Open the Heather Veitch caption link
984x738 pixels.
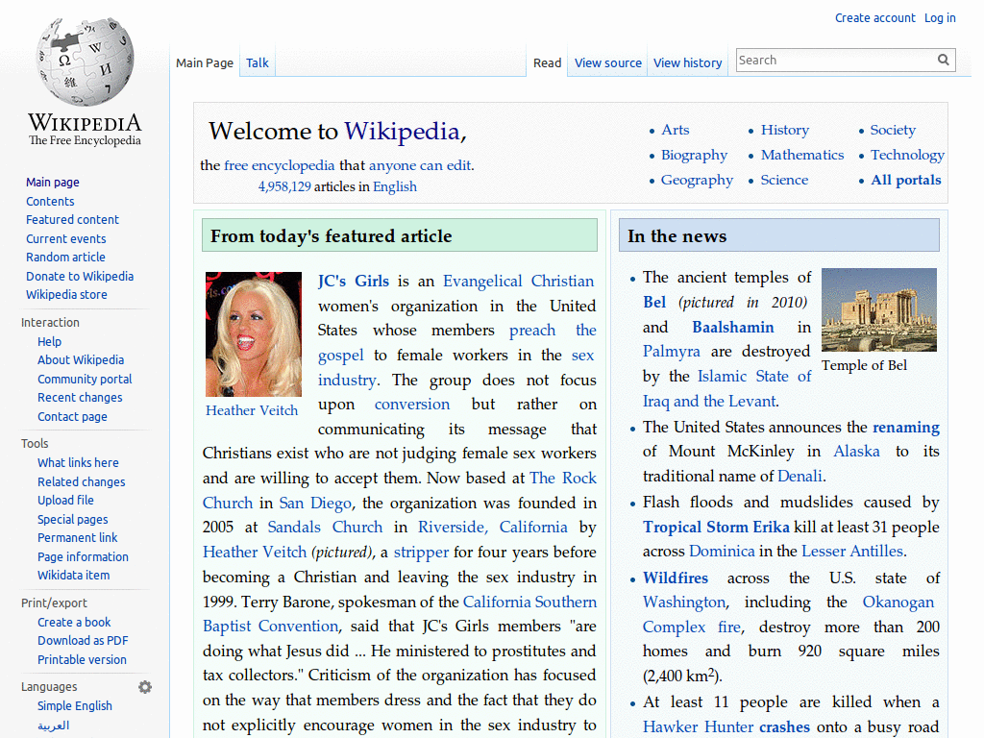(x=252, y=410)
